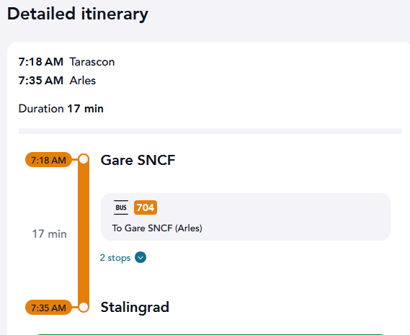Expand the 2 stops chevron icon
Screen dimensions: 410x335
[141, 258]
